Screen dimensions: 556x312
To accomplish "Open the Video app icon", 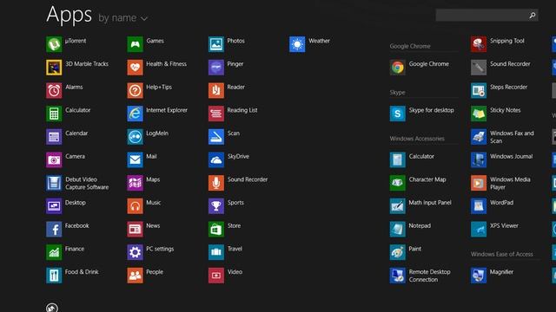I will [x=216, y=276].
